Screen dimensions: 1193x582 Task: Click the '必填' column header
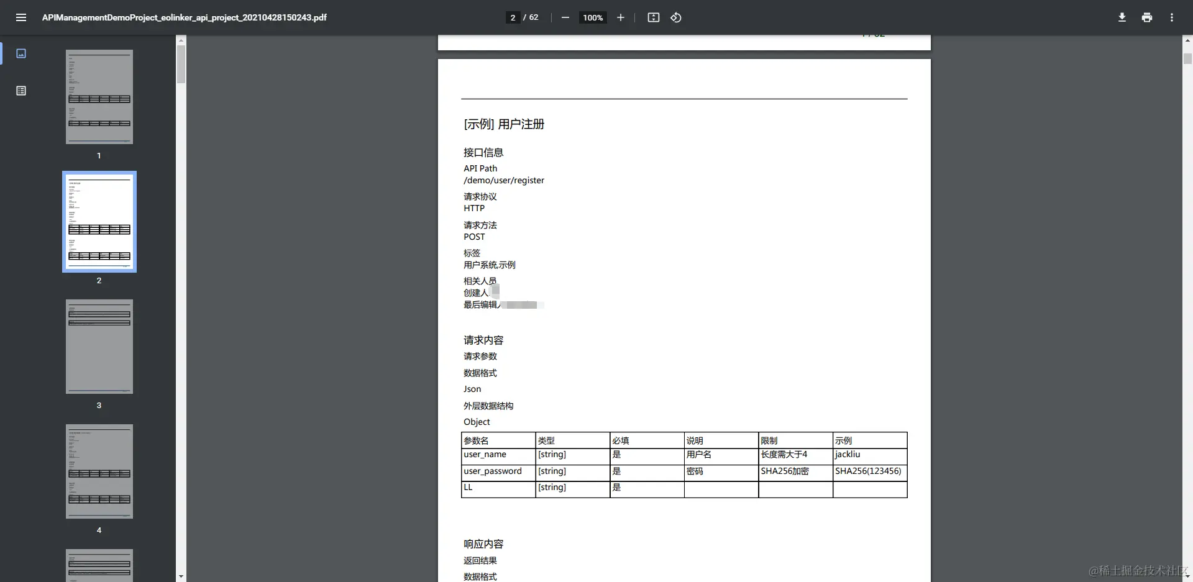pos(647,440)
